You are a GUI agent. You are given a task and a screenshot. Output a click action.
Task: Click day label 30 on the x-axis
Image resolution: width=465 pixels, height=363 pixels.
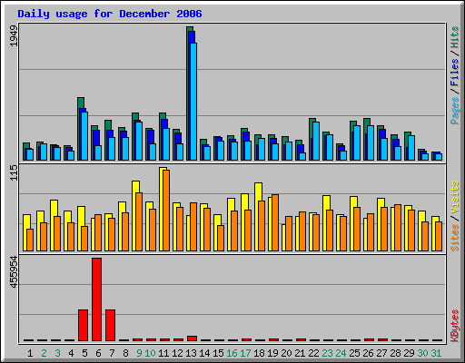(422, 353)
